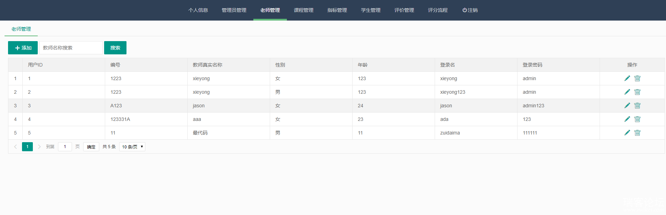Click the 搜索 search button
Screen dimensions: 666x215
(115, 48)
